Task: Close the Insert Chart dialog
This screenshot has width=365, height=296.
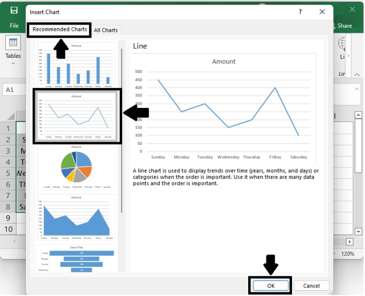Action: tap(322, 11)
